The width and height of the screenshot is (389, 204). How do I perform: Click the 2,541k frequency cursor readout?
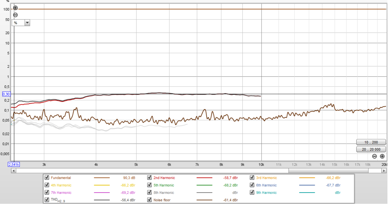[x=14, y=164]
